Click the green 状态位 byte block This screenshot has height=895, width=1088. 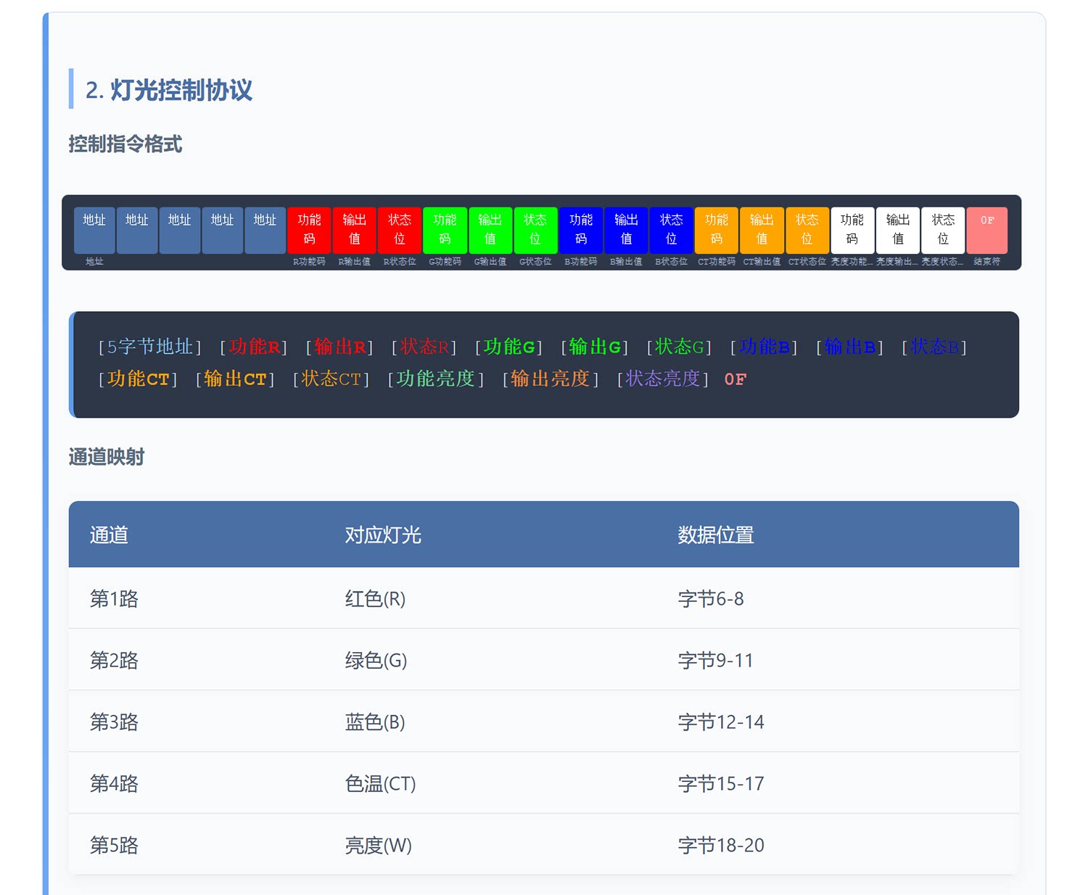click(535, 230)
